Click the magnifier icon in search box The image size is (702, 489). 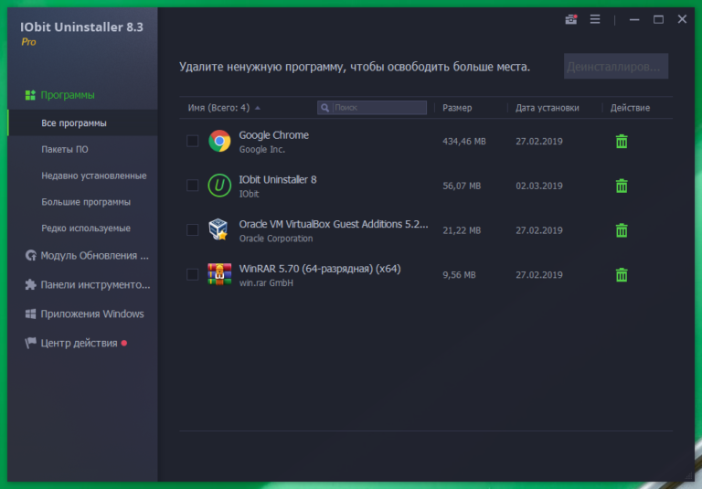click(x=325, y=108)
